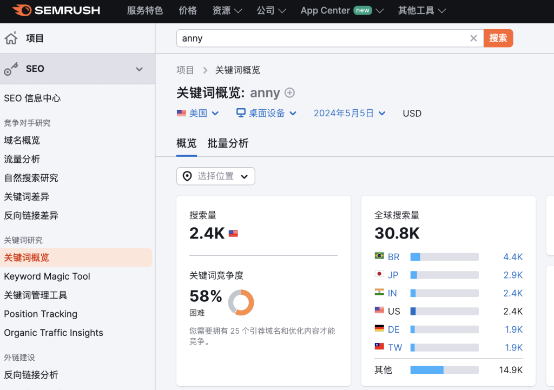Click the keyword difficulty donut chart
Screen dimensions: 554x390
(x=241, y=303)
